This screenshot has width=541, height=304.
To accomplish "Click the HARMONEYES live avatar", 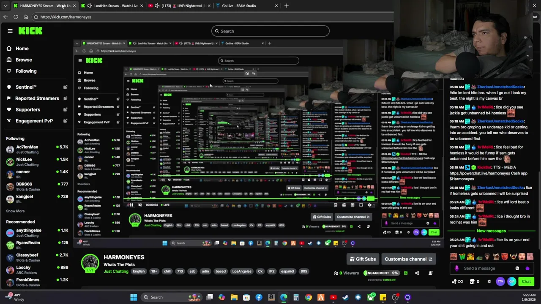I will click(x=90, y=263).
